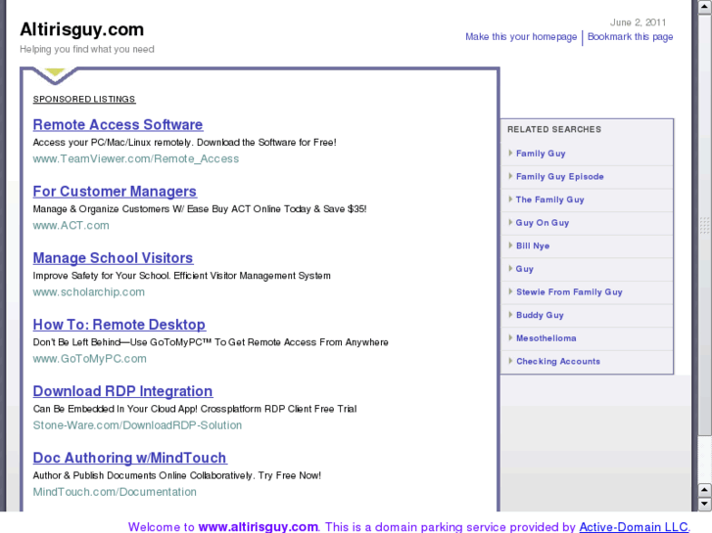The width and height of the screenshot is (712, 533).
Task: Click arrow icon beside Checking Accounts
Action: (510, 361)
